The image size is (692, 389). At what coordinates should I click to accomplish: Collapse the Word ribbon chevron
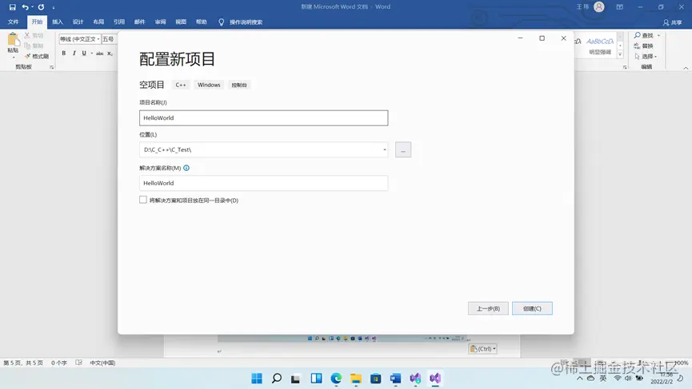point(686,68)
